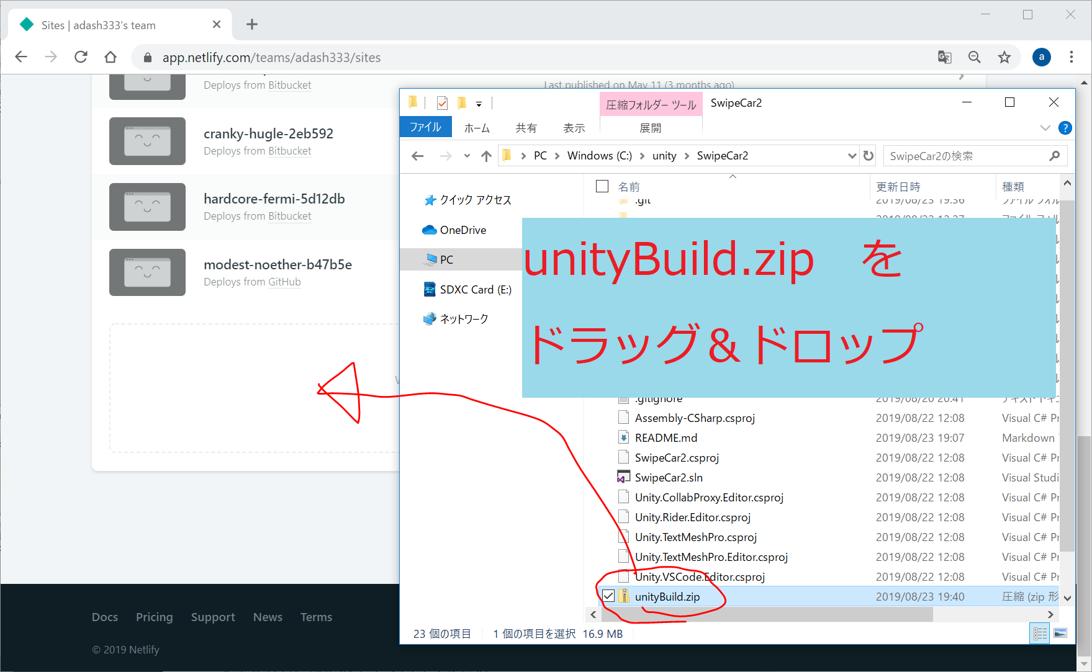Toggle the select-all checkbox in name header

pyautogui.click(x=602, y=186)
